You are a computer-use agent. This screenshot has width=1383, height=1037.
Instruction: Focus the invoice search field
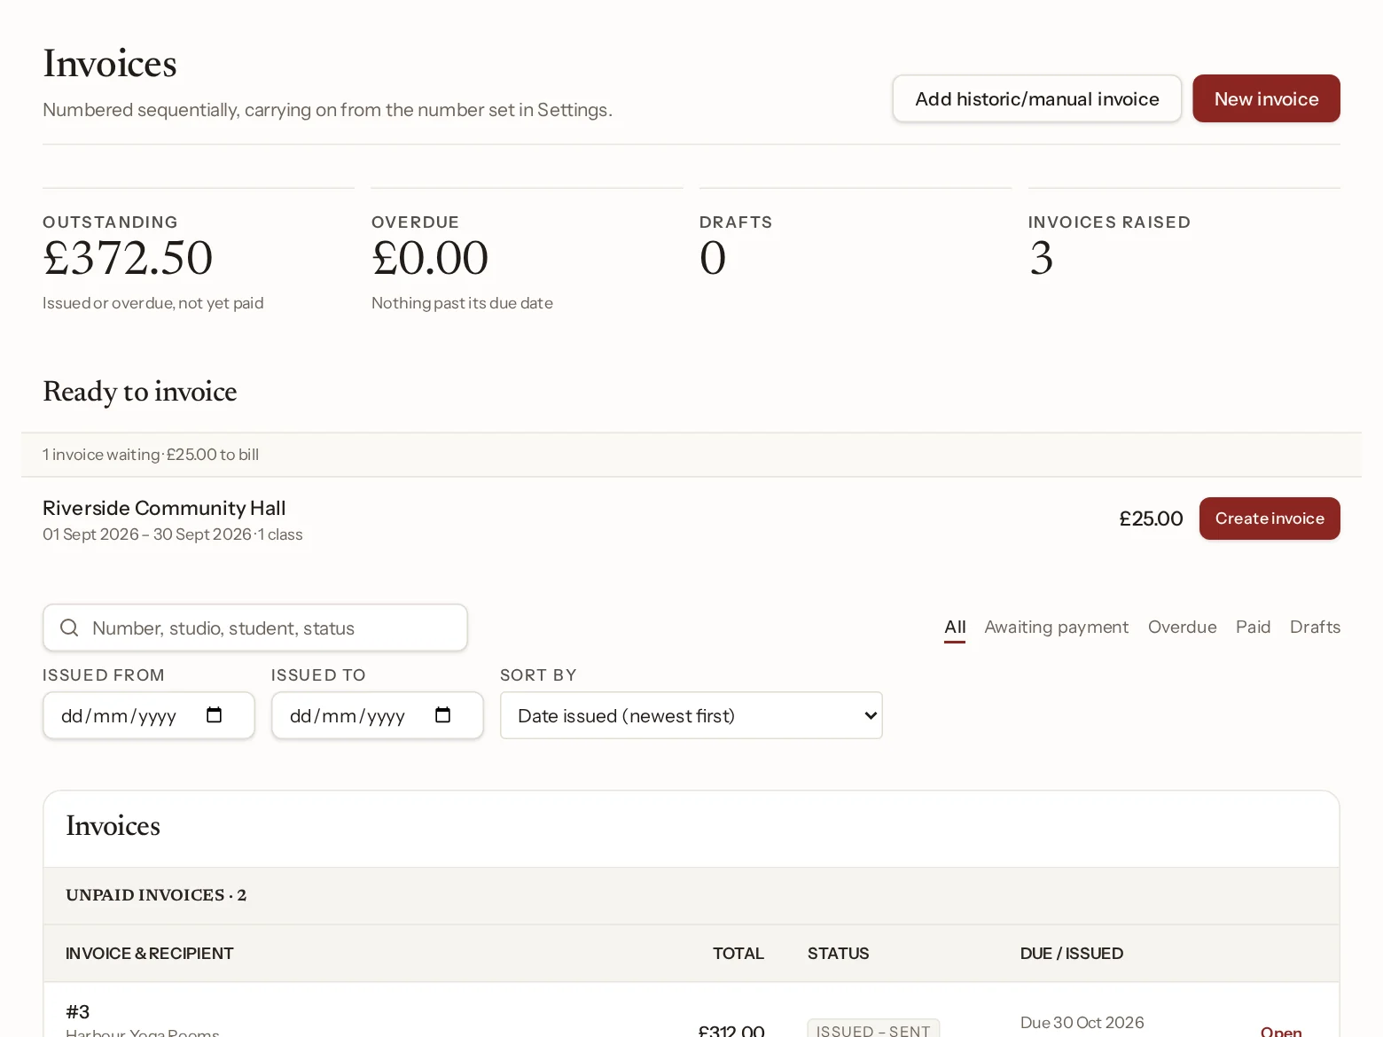point(255,628)
